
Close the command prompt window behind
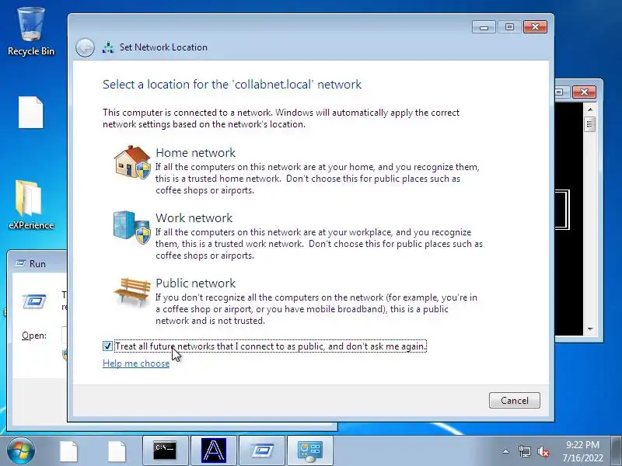tap(584, 92)
